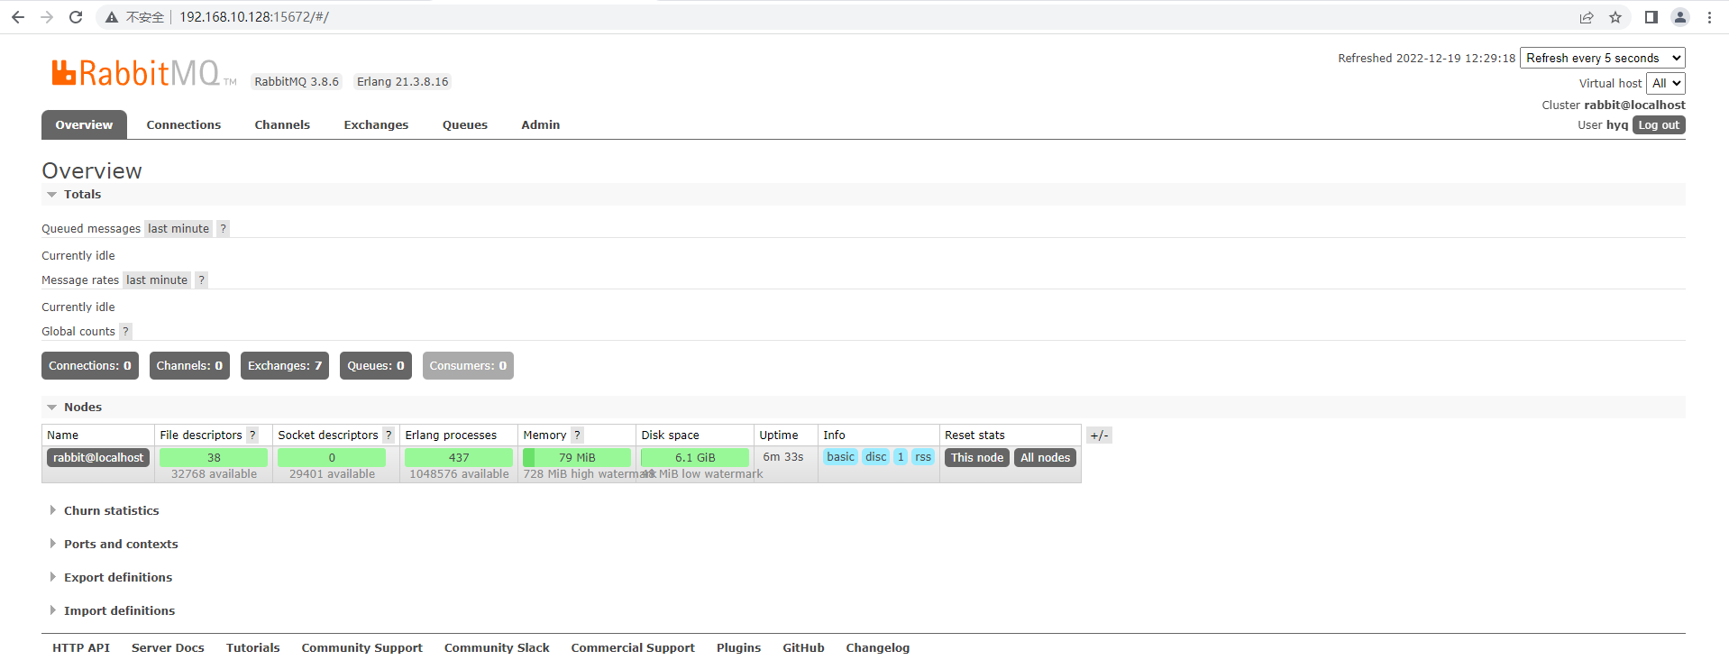1729x660 pixels.
Task: Open the Community Slack link
Action: 497,648
